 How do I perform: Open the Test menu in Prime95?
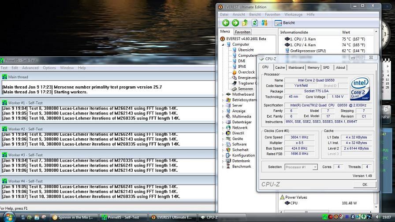(x=4, y=68)
